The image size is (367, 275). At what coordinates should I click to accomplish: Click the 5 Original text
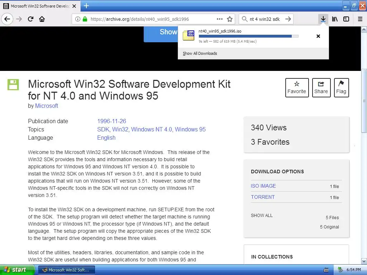point(329,227)
